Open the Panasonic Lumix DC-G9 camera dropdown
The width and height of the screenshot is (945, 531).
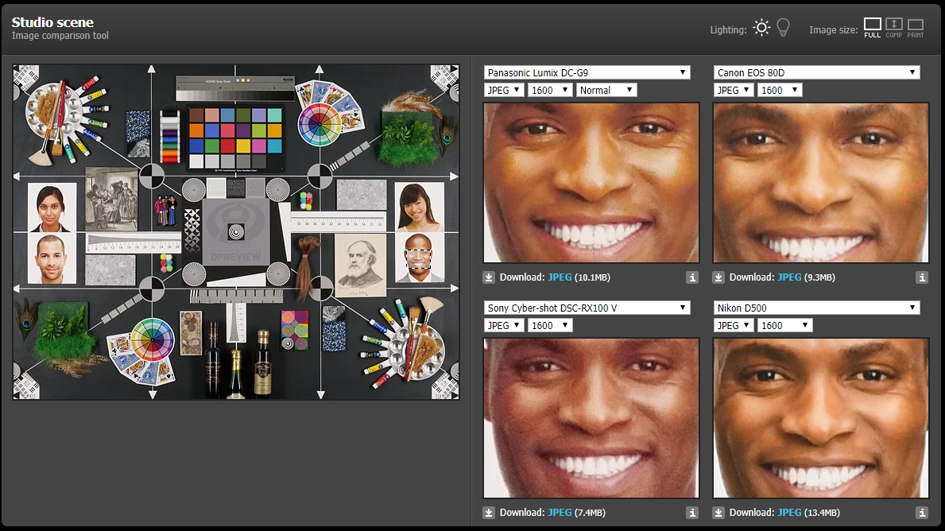[x=587, y=72]
